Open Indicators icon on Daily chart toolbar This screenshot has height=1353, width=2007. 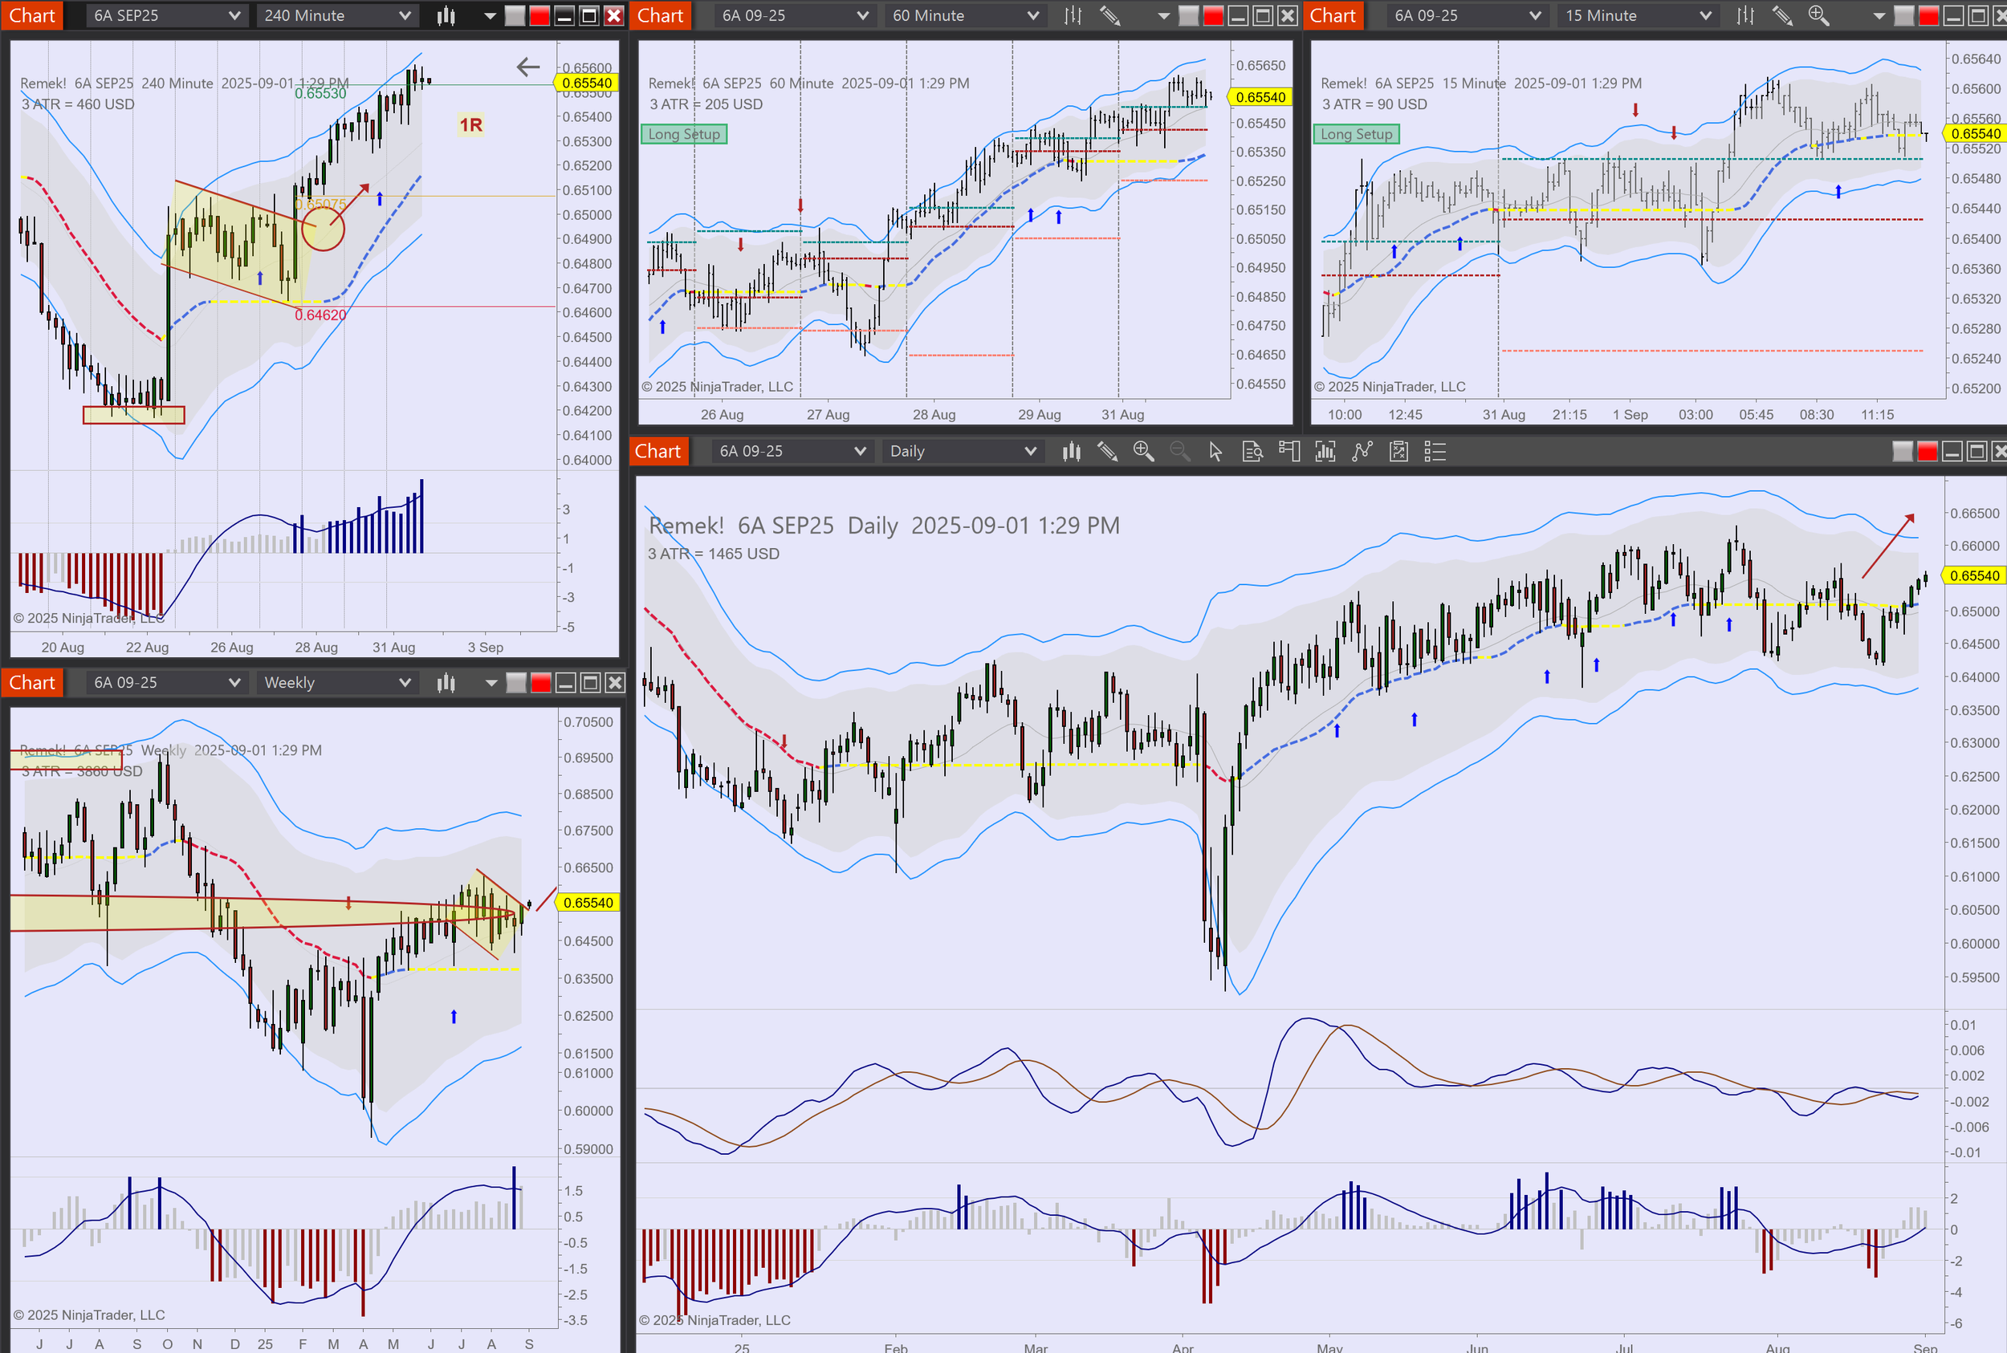click(x=1362, y=451)
